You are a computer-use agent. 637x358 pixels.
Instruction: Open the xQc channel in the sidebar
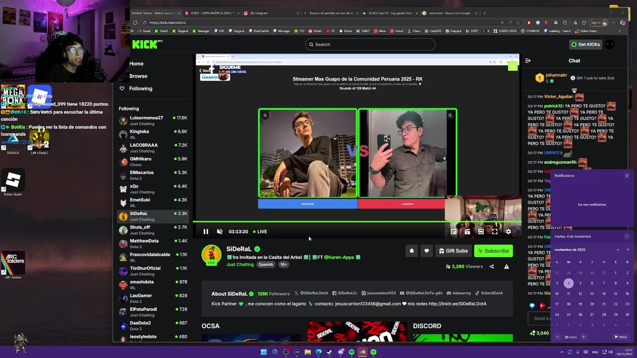tap(153, 189)
